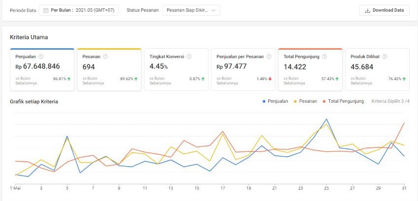This screenshot has width=418, height=201.
Task: Toggle the Total Pengunjung metric card
Action: 311,70
